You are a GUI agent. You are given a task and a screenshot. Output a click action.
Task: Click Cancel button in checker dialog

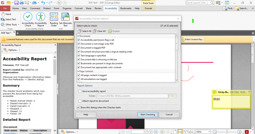pos(169,114)
